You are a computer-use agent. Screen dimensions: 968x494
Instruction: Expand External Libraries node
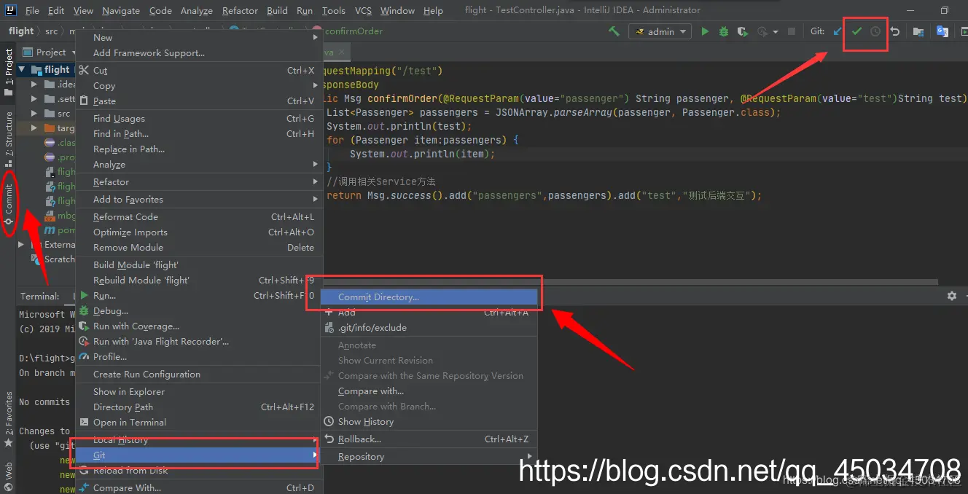click(x=22, y=245)
